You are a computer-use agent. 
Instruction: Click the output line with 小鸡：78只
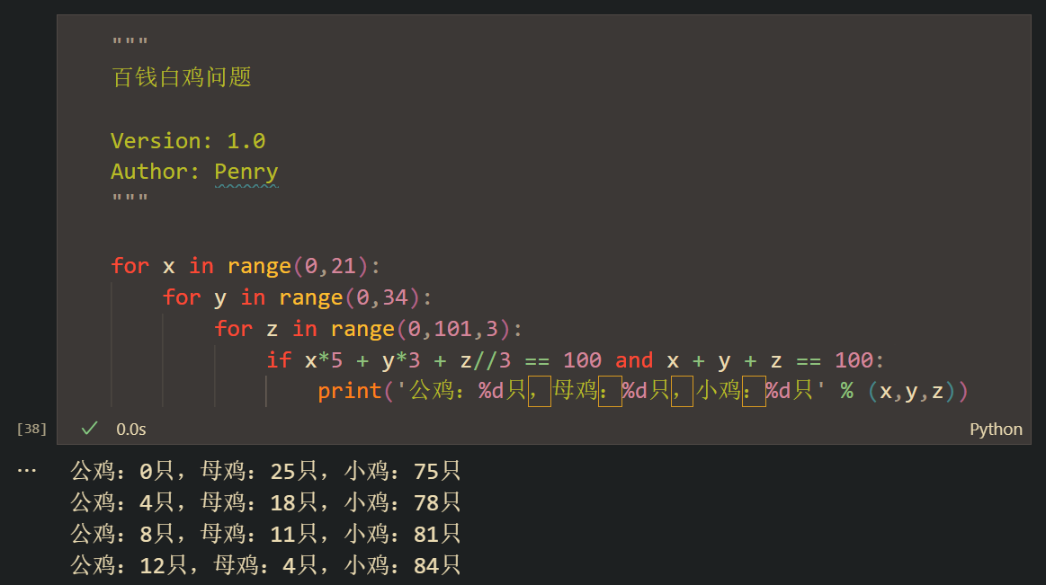click(402, 502)
